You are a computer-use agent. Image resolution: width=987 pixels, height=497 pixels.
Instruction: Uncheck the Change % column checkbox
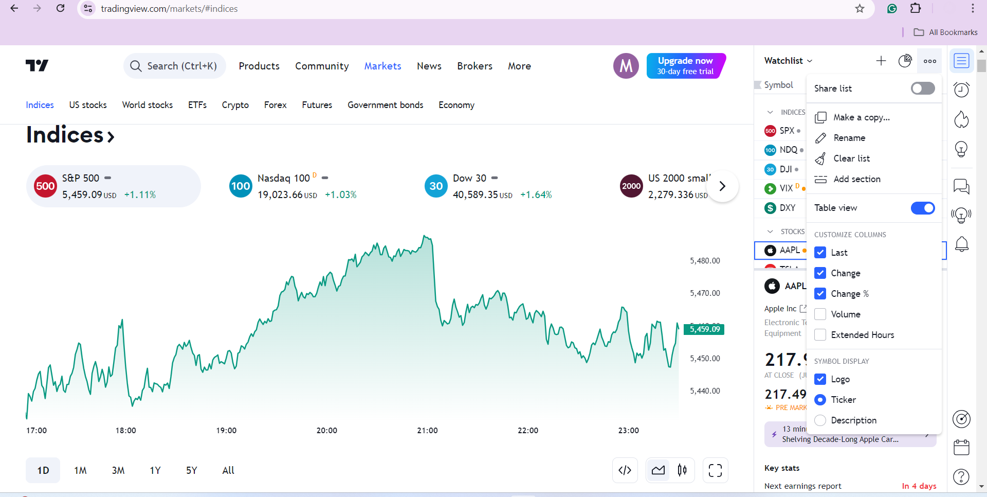pos(820,294)
